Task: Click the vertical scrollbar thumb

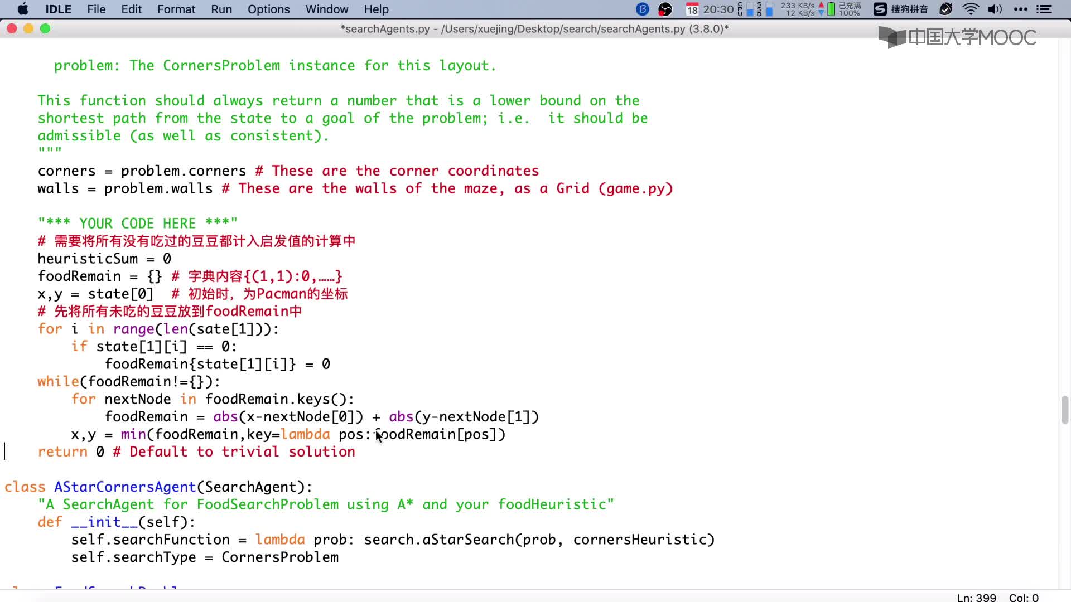Action: 1065,410
